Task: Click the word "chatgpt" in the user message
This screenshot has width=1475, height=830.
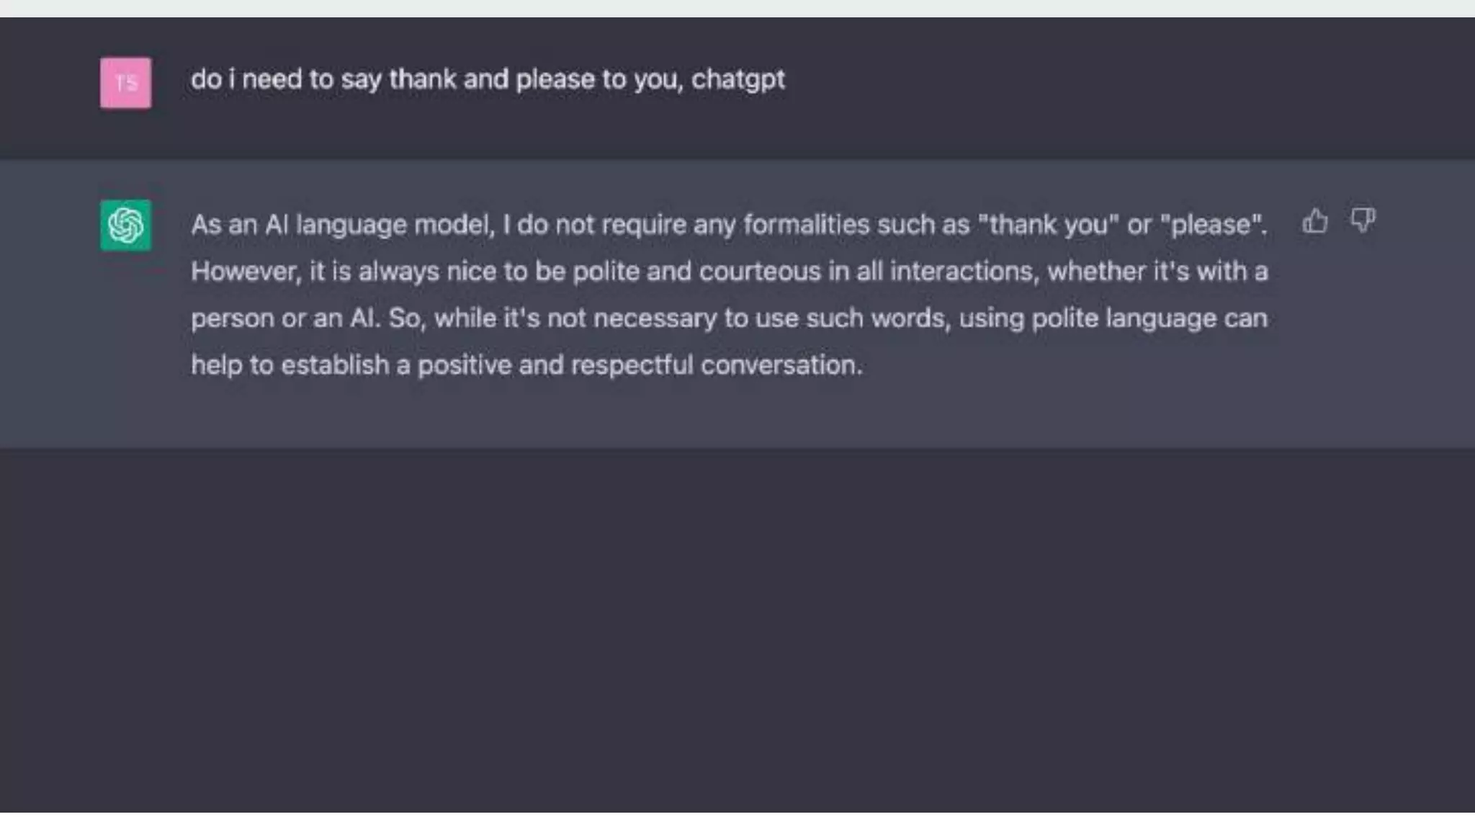Action: [x=737, y=79]
